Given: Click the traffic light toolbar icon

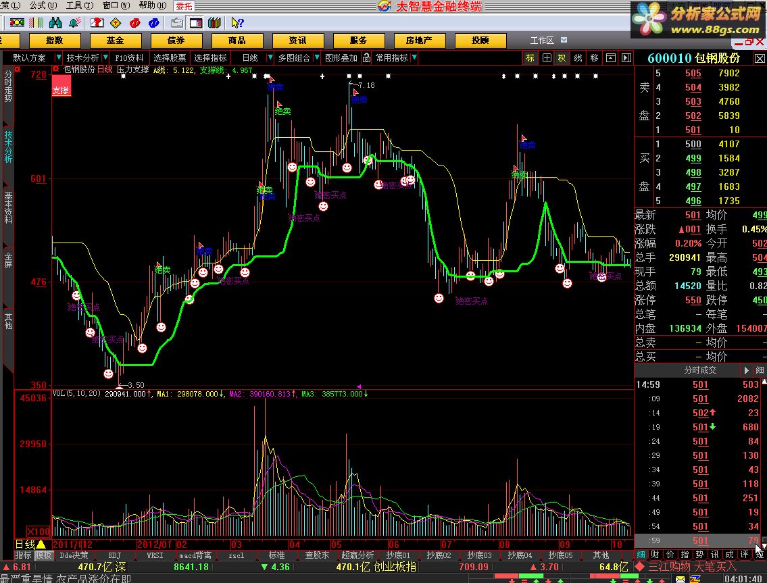Looking at the screenshot, I should pyautogui.click(x=17, y=23).
